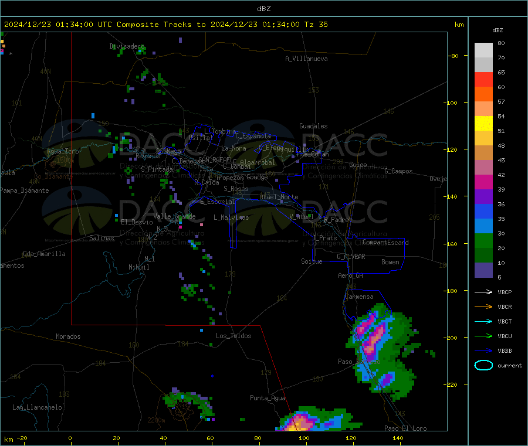Click the 'Bowen' map label
The height and width of the screenshot is (446, 528).
[x=390, y=262]
